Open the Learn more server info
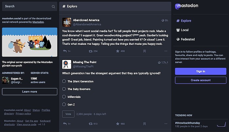The width and height of the screenshot is (229, 132). 29,92
